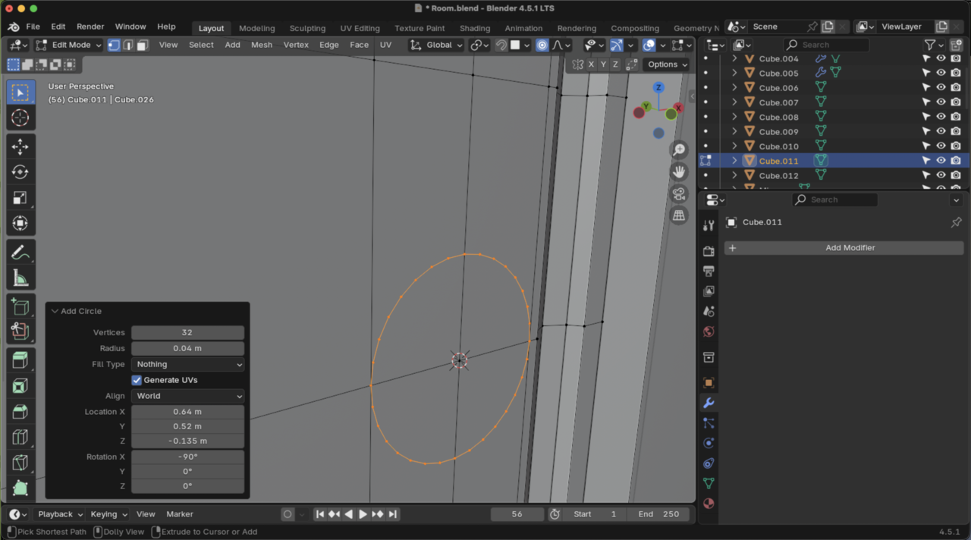Uncheck the Generate UVs checkbox

point(137,380)
